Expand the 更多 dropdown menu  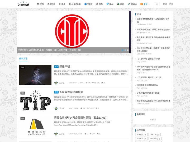click(x=145, y=4)
